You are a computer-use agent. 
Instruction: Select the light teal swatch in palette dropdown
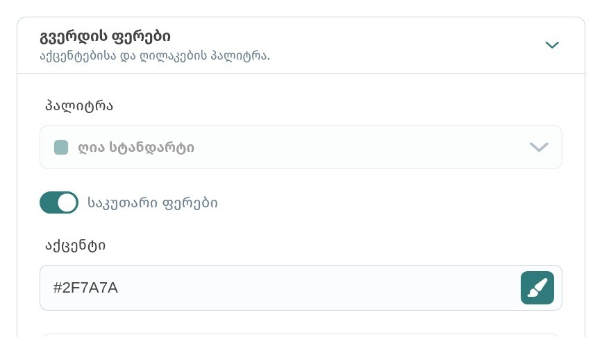[61, 147]
